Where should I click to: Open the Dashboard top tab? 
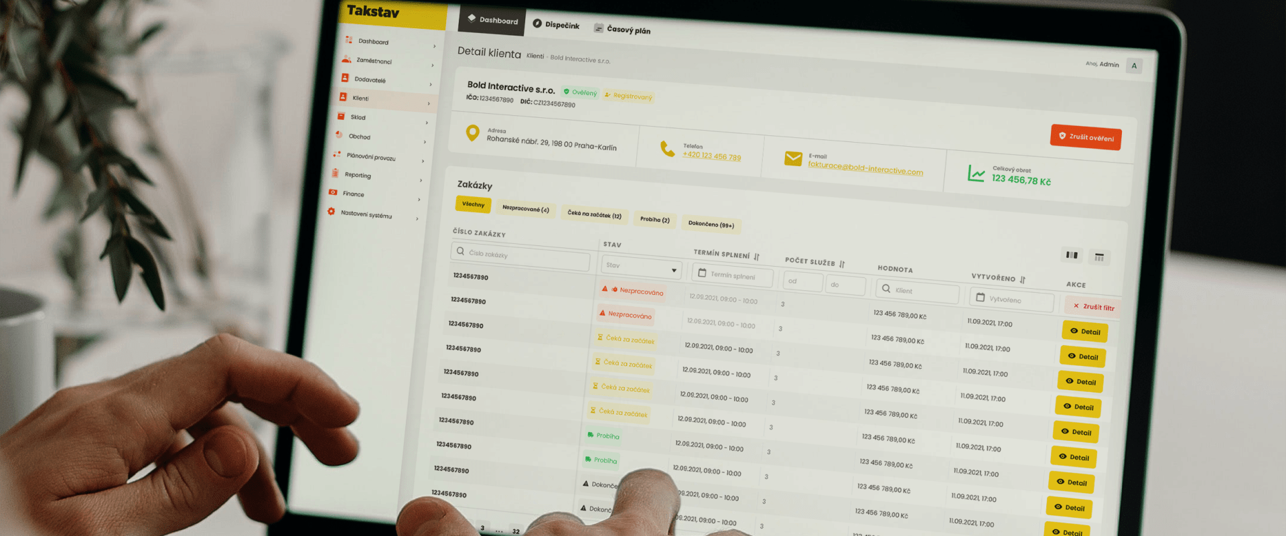tap(492, 20)
